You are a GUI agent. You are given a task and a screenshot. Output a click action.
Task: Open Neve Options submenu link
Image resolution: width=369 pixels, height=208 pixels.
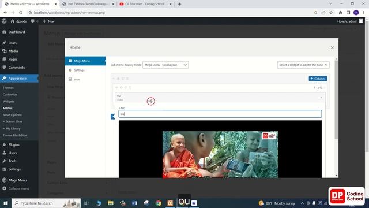[x=12, y=115]
